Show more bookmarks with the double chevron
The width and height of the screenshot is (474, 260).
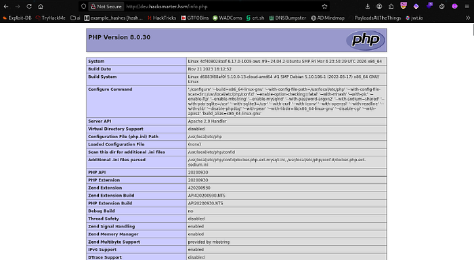(x=468, y=18)
